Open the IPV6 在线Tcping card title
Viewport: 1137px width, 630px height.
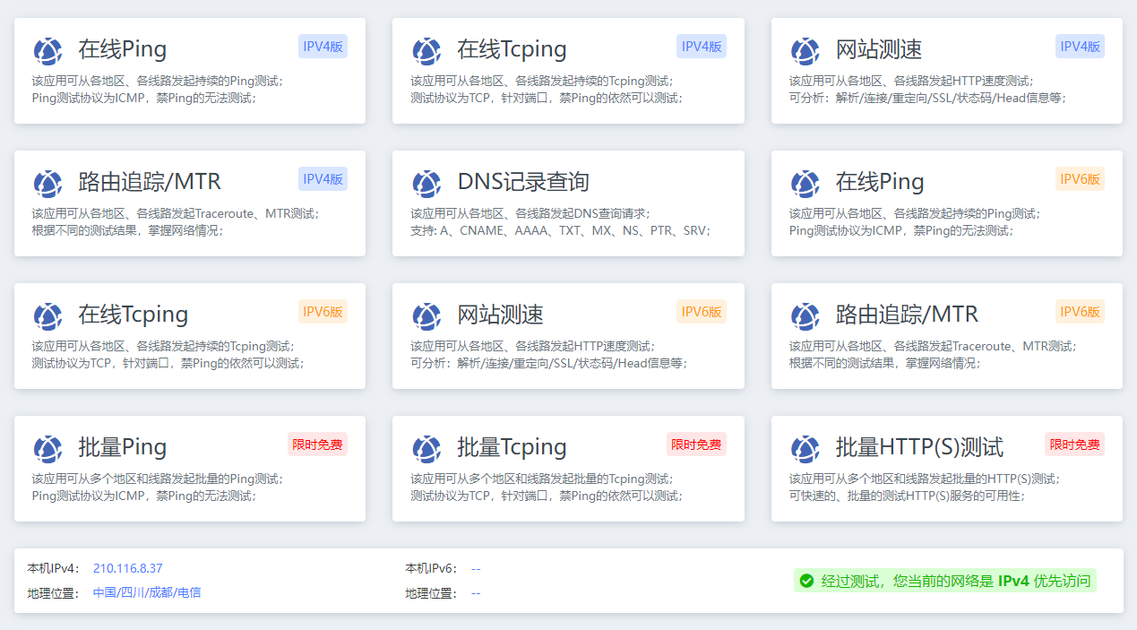tap(133, 315)
